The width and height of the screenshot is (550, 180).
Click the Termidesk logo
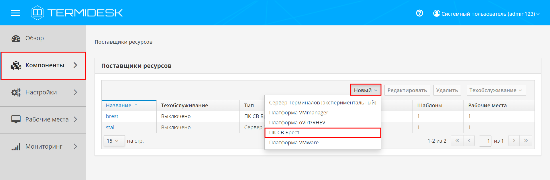[77, 13]
